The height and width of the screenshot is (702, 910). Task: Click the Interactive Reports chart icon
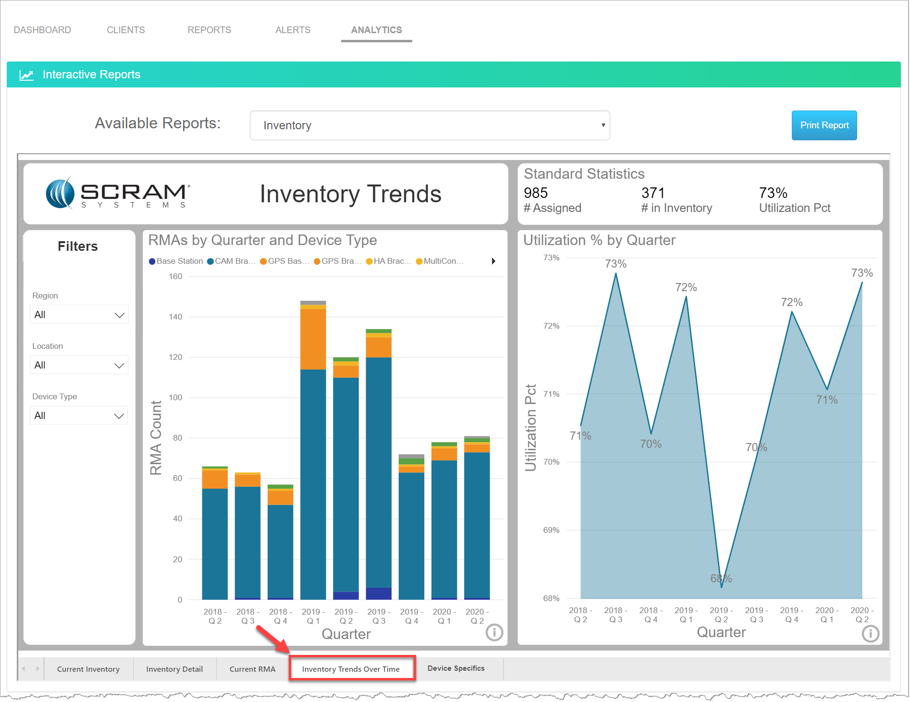pyautogui.click(x=26, y=75)
